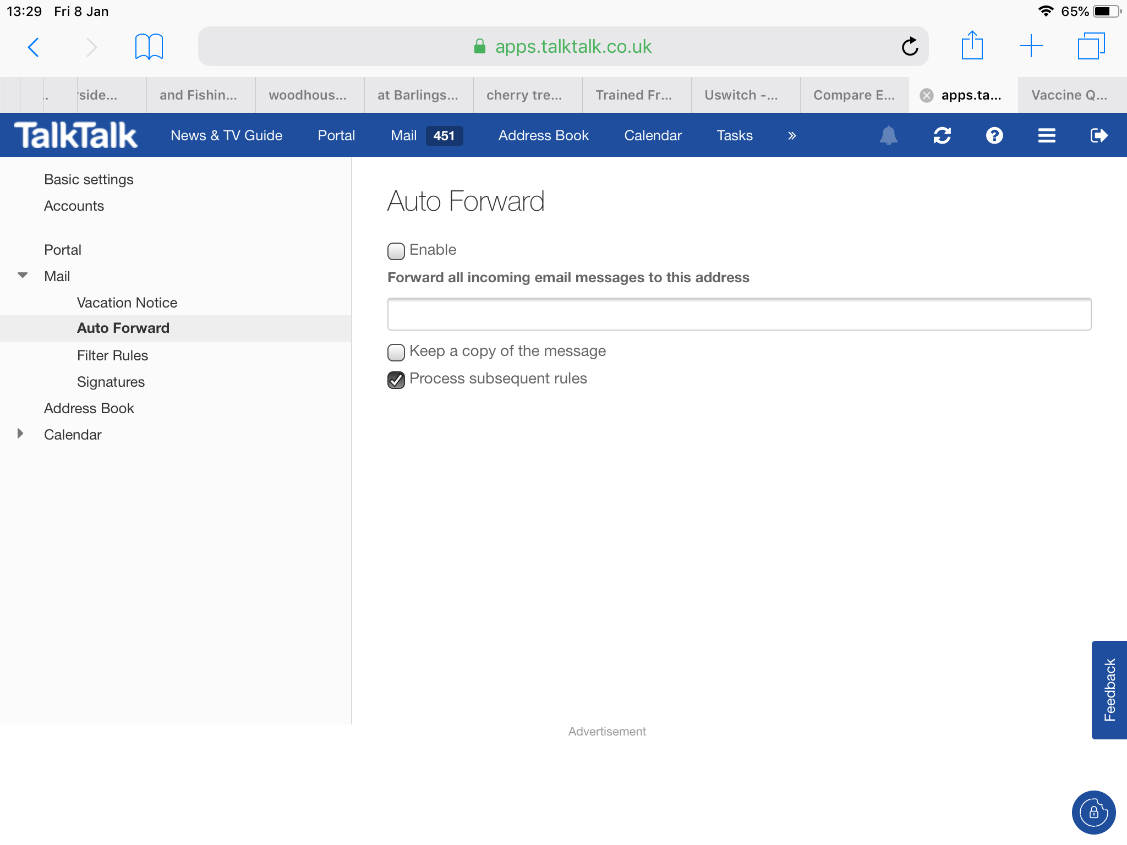Click the notifications bell icon
This screenshot has width=1127, height=845.
point(888,135)
